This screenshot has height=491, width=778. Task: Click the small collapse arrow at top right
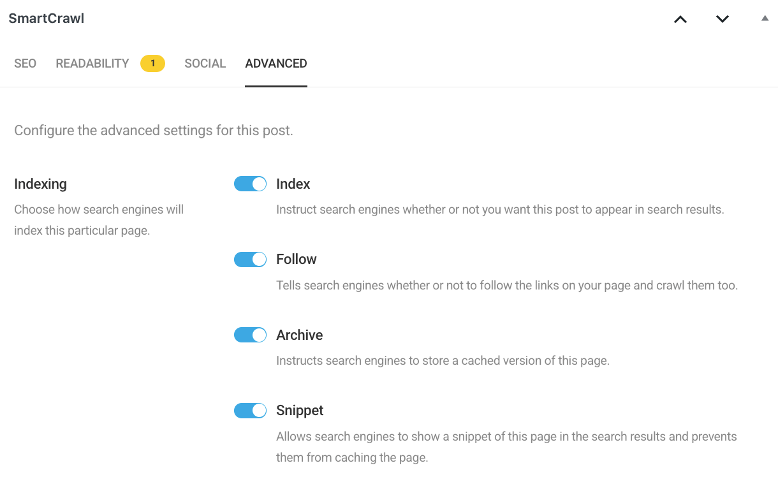point(764,18)
